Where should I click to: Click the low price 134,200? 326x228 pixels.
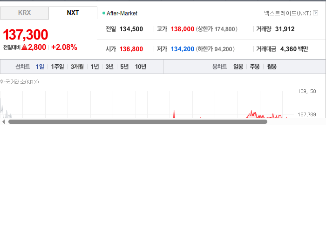click(183, 49)
